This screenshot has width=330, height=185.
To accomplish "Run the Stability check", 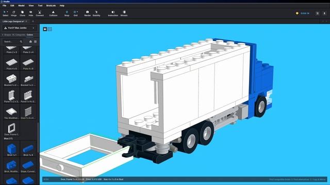I will [x=96, y=13].
